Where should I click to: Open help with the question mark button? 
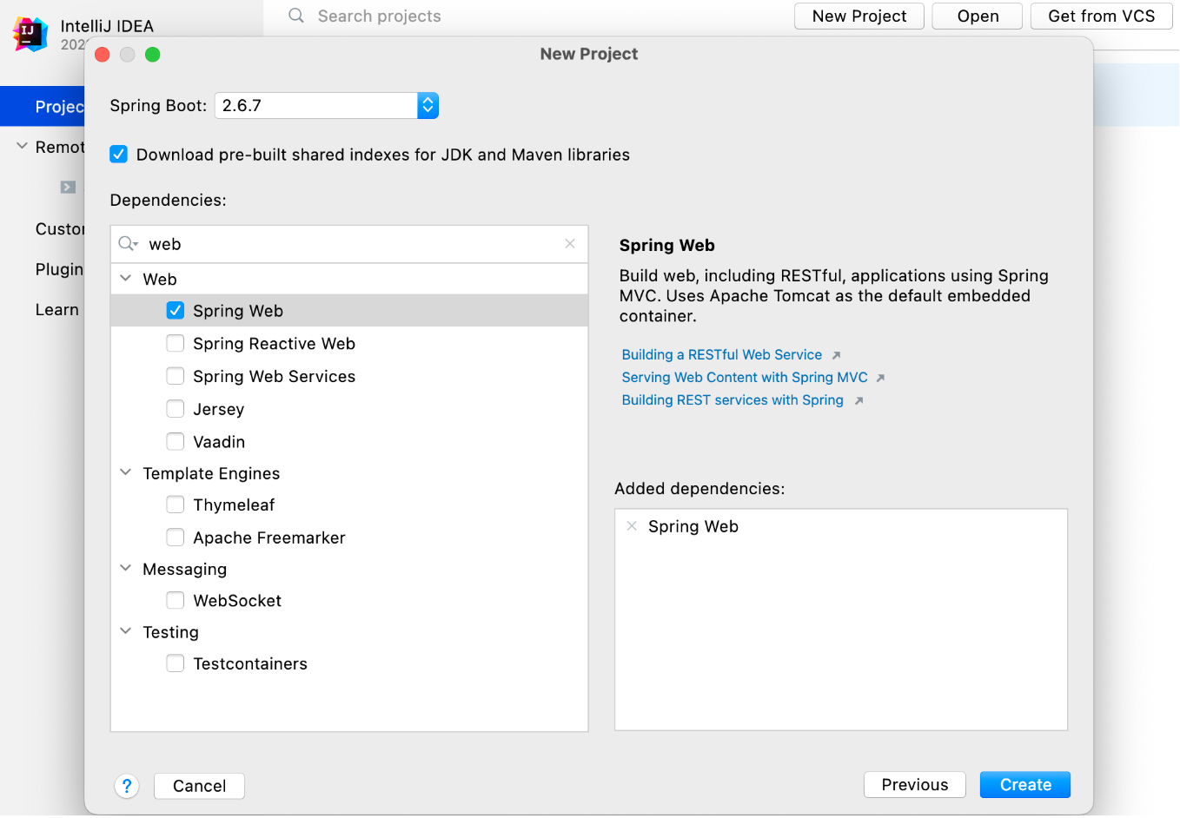coord(127,786)
